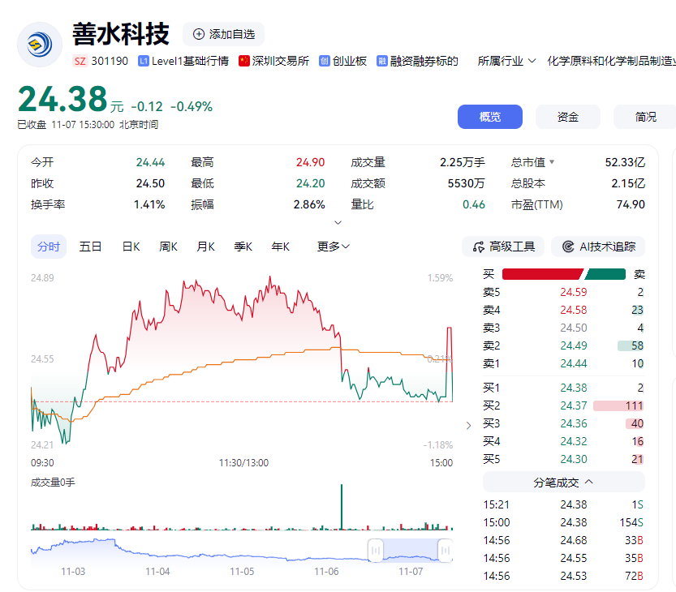
Task: Click the 量比 value 0.46
Action: point(474,204)
